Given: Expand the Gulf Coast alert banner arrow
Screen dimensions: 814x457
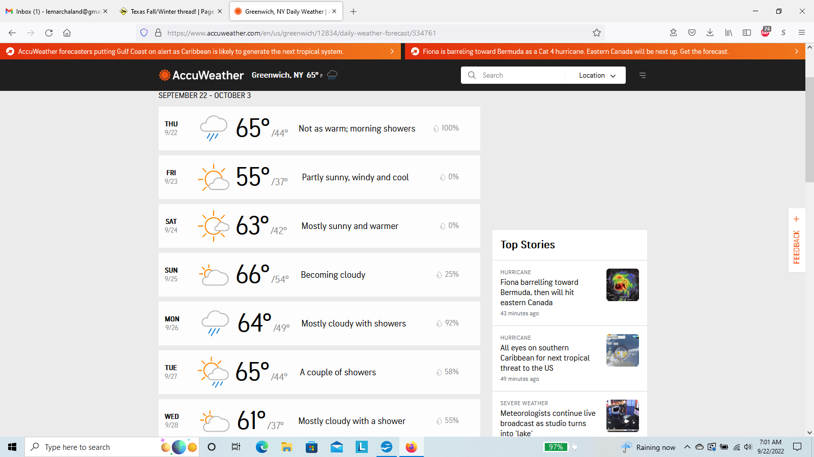Looking at the screenshot, I should [x=392, y=51].
